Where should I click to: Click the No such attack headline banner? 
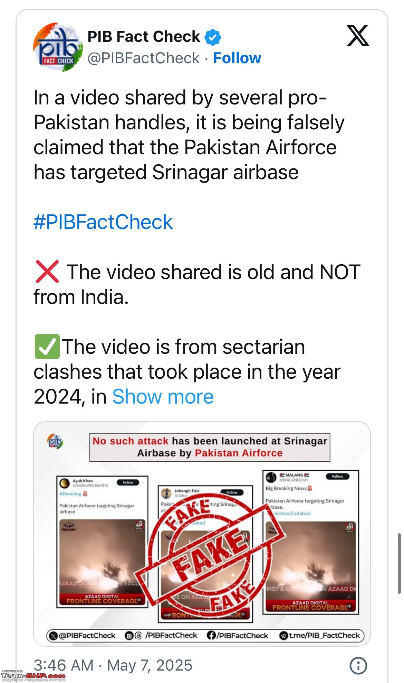210,447
